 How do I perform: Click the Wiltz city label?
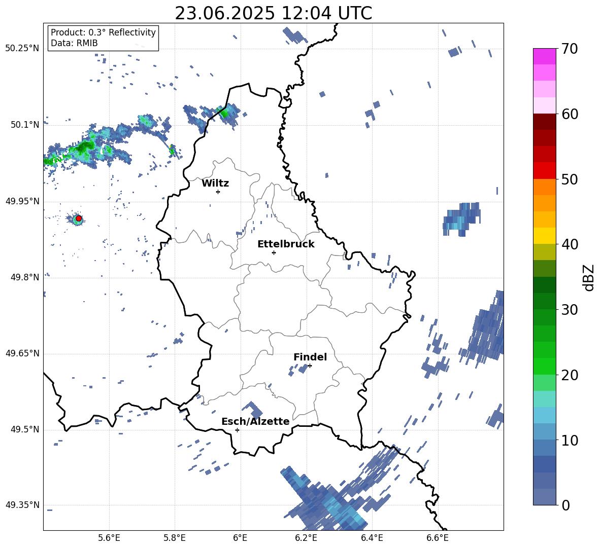(x=215, y=184)
